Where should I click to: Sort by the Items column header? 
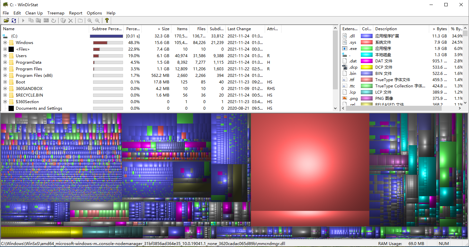[x=180, y=29]
